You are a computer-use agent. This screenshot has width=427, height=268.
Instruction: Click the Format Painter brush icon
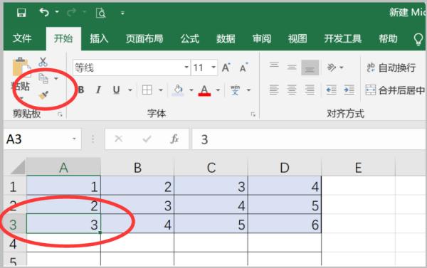point(43,95)
